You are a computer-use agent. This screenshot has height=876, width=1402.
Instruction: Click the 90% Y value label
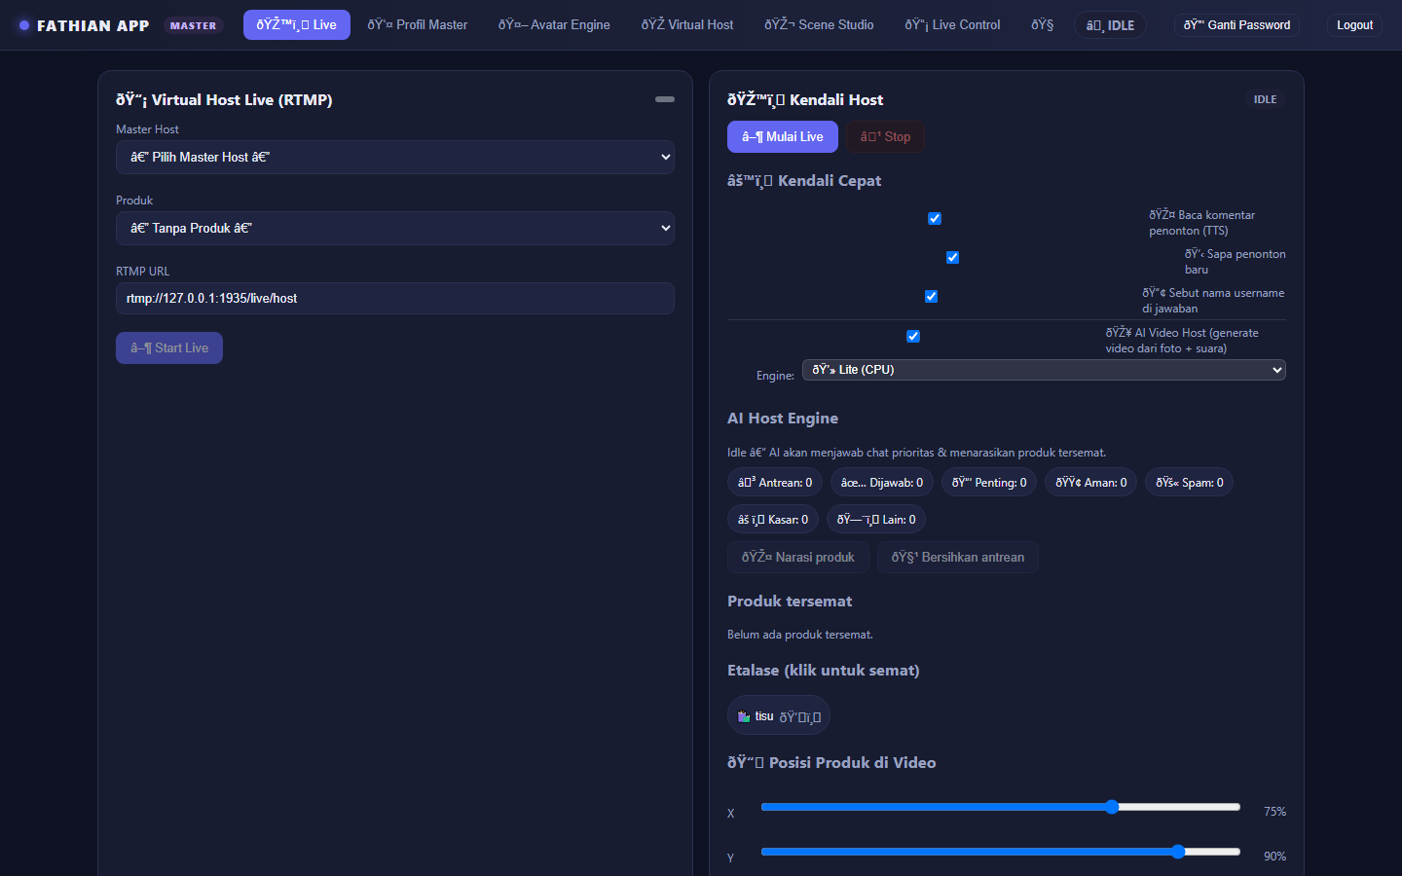tap(1274, 857)
